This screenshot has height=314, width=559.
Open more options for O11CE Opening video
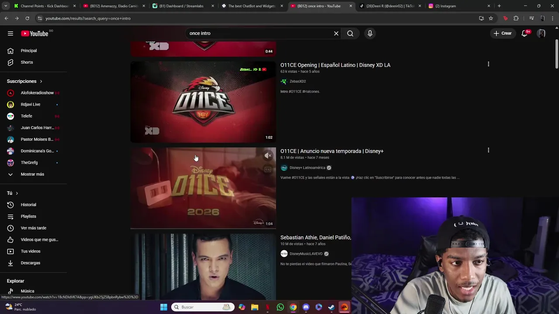(488, 65)
